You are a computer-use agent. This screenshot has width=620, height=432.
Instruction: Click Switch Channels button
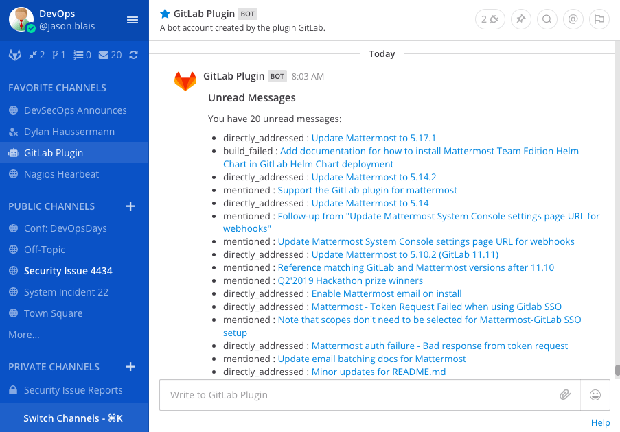point(73,418)
